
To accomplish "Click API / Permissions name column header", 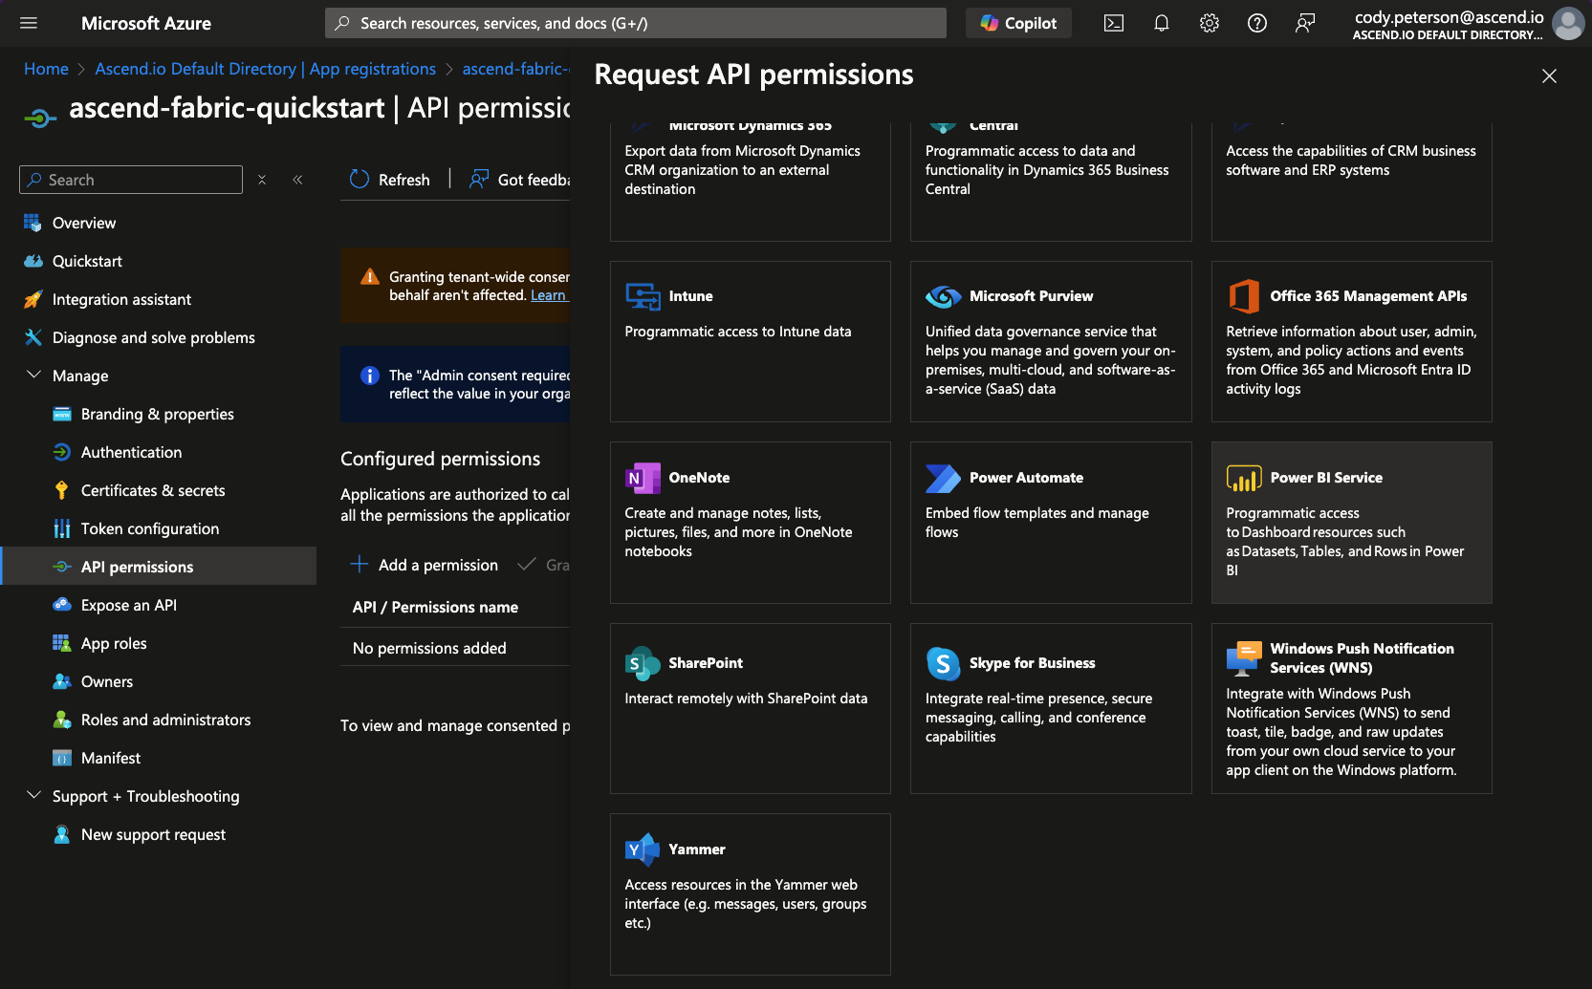I will 435,607.
